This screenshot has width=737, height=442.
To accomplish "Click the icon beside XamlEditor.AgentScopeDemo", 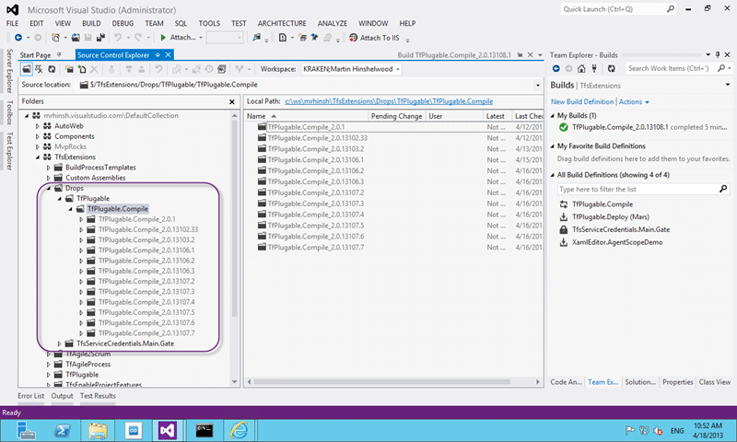I will 564,242.
